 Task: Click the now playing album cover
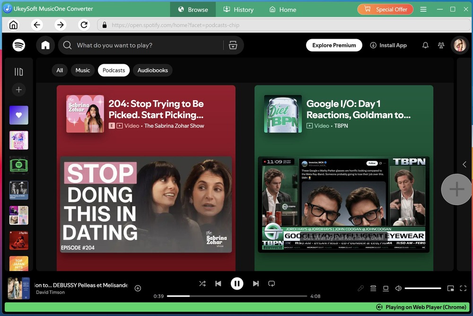point(19,288)
